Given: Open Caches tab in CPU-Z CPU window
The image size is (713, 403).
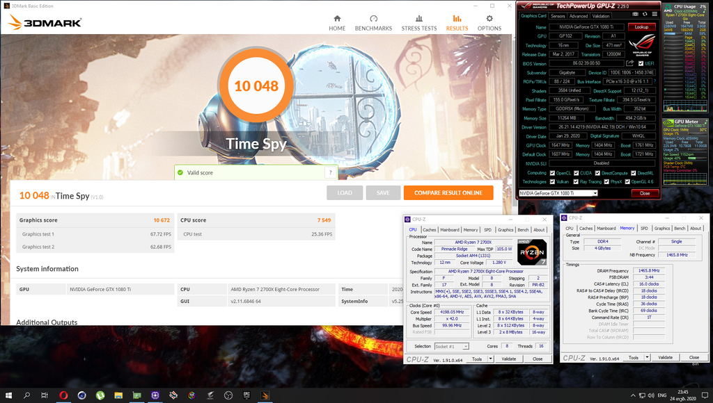Looking at the screenshot, I should pos(429,229).
